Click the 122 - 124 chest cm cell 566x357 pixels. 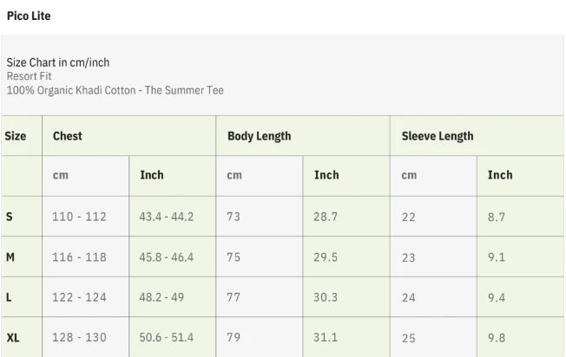point(79,297)
